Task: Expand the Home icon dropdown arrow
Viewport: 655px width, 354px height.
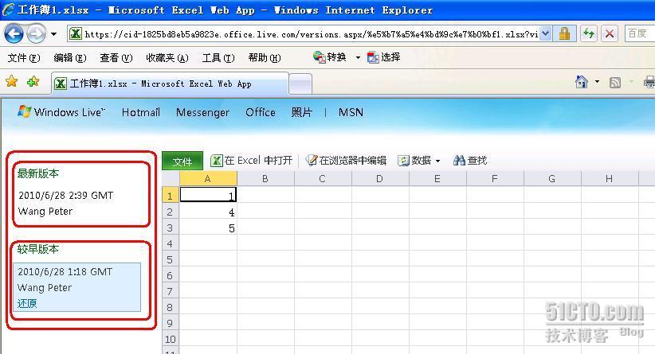Action: click(x=597, y=82)
